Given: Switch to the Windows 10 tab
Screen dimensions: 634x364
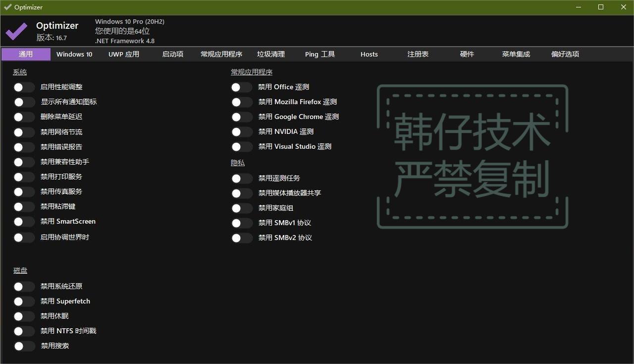Looking at the screenshot, I should coord(74,54).
